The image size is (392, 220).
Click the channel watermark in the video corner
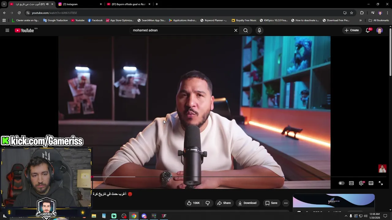click(x=382, y=168)
